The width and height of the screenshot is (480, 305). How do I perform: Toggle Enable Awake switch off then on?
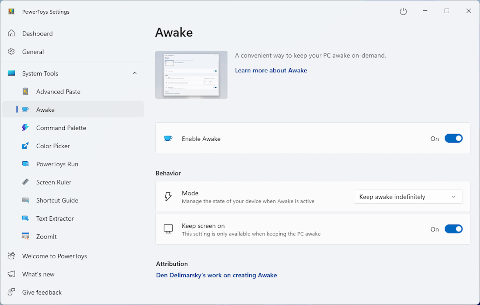(x=454, y=138)
